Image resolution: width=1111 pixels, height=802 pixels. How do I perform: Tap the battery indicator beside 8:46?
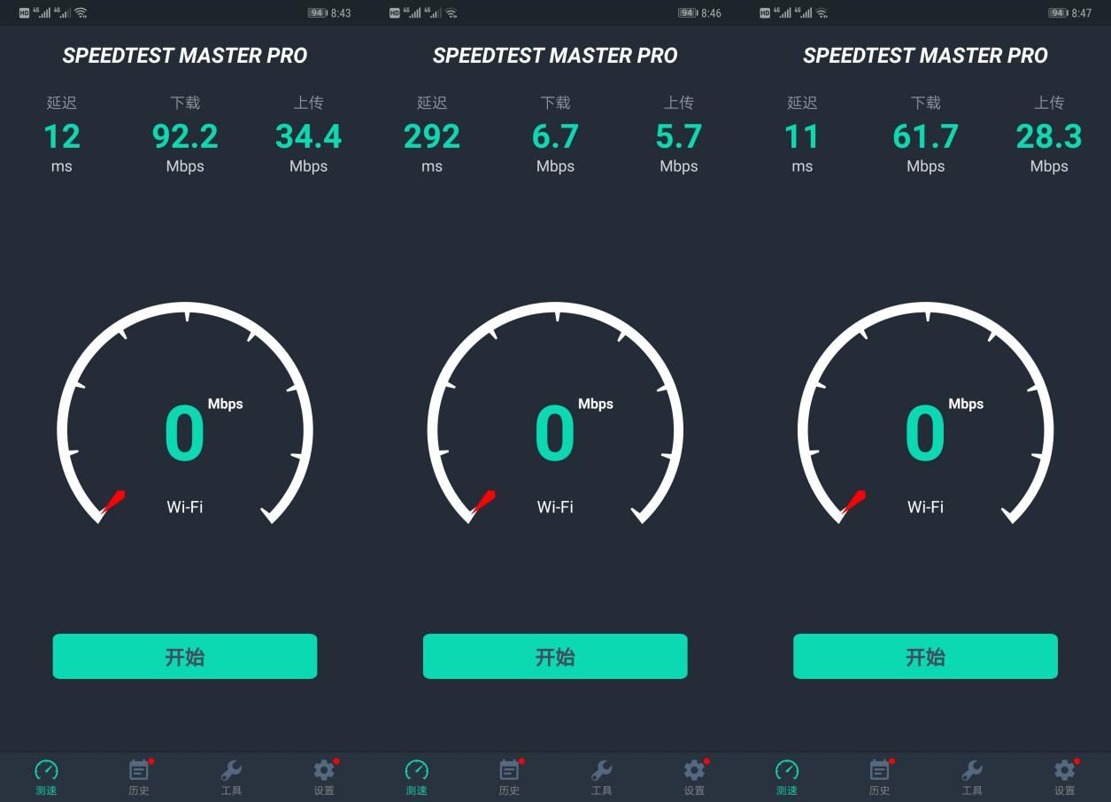pyautogui.click(x=688, y=13)
